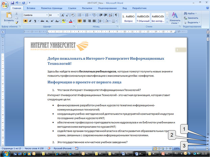Open the numbered list dropdown arrow
210x157 pixels.
point(90,15)
